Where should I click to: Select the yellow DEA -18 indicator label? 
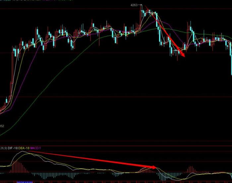pos(24,148)
